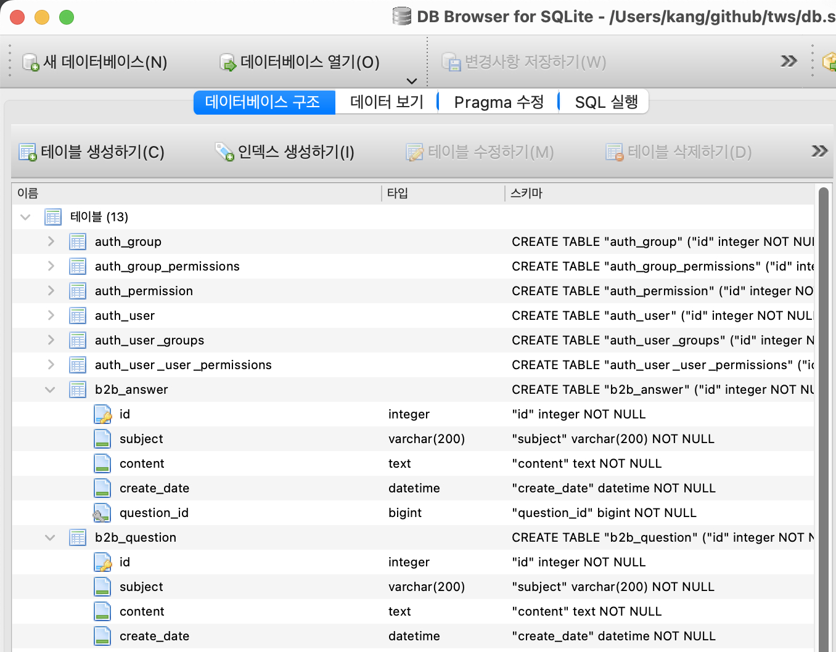Viewport: 836px width, 652px height.
Task: Collapse the b2b_question table node
Action: 50,537
